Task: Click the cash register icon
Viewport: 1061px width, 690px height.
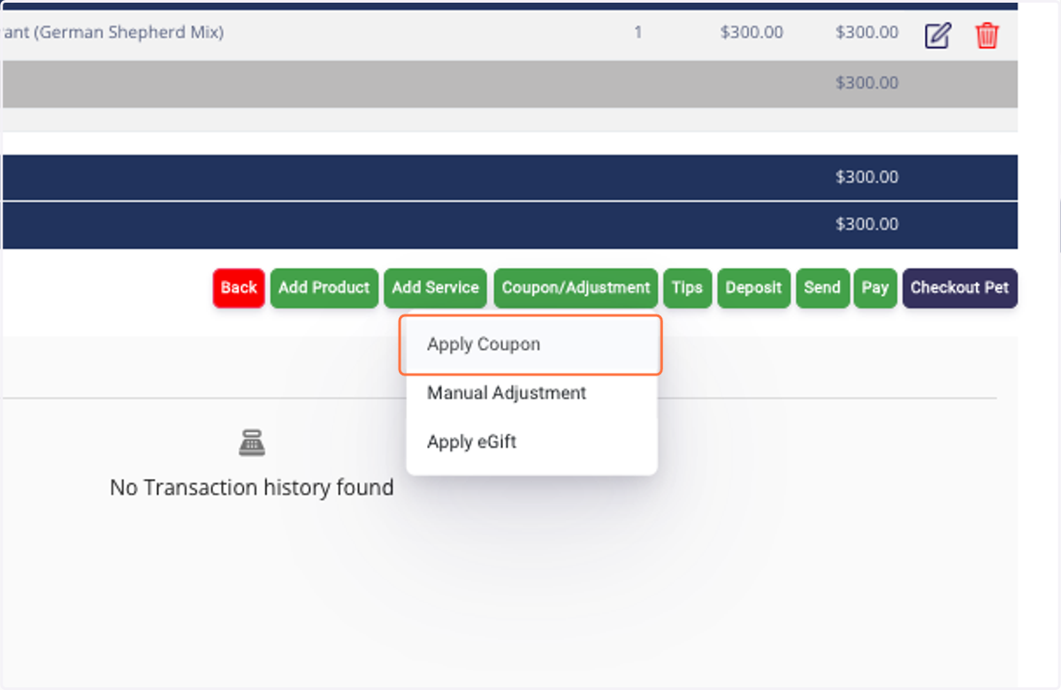Action: pos(252,443)
